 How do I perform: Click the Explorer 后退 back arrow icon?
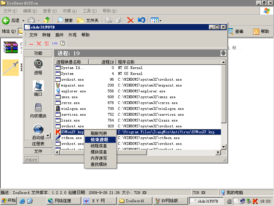pyautogui.click(x=6, y=21)
